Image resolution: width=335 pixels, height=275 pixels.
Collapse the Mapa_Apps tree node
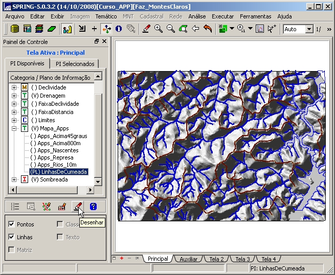point(14,128)
